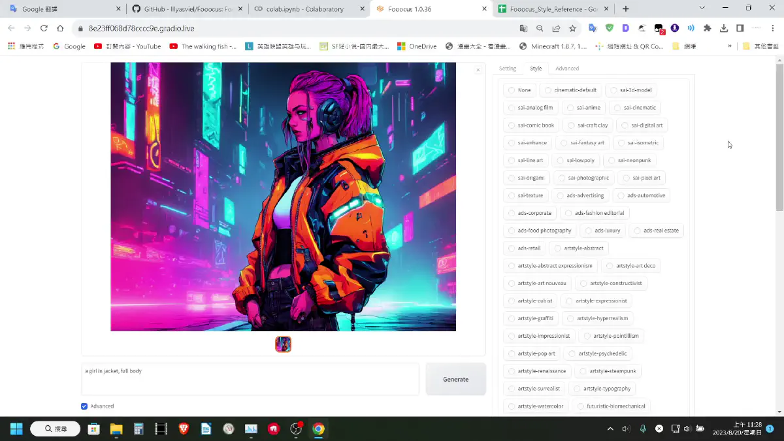Click the microphone icon in system tray
The width and height of the screenshot is (784, 441).
(643, 429)
